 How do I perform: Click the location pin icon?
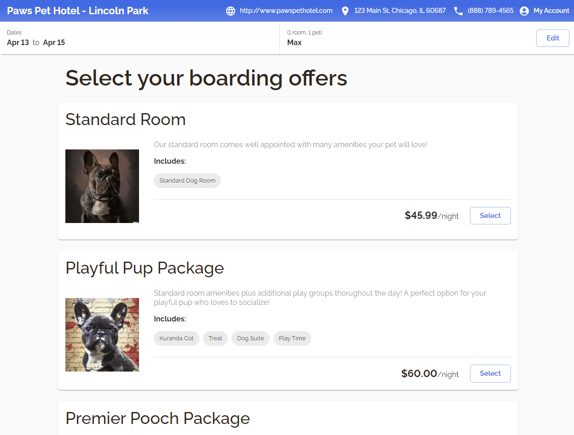click(345, 11)
